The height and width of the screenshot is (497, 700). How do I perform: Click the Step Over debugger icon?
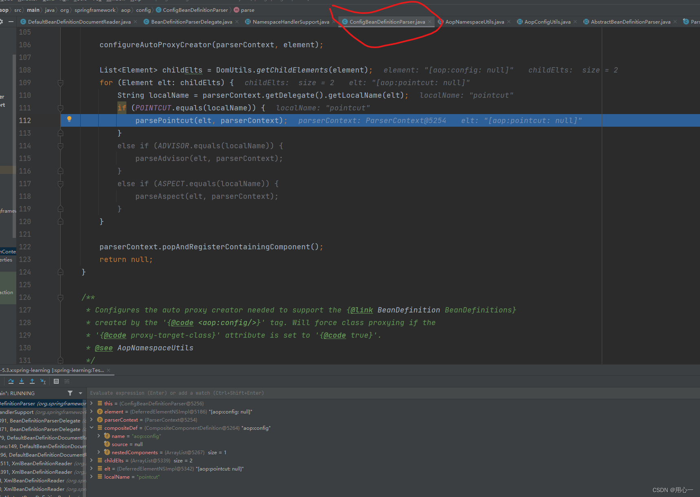[x=11, y=381]
